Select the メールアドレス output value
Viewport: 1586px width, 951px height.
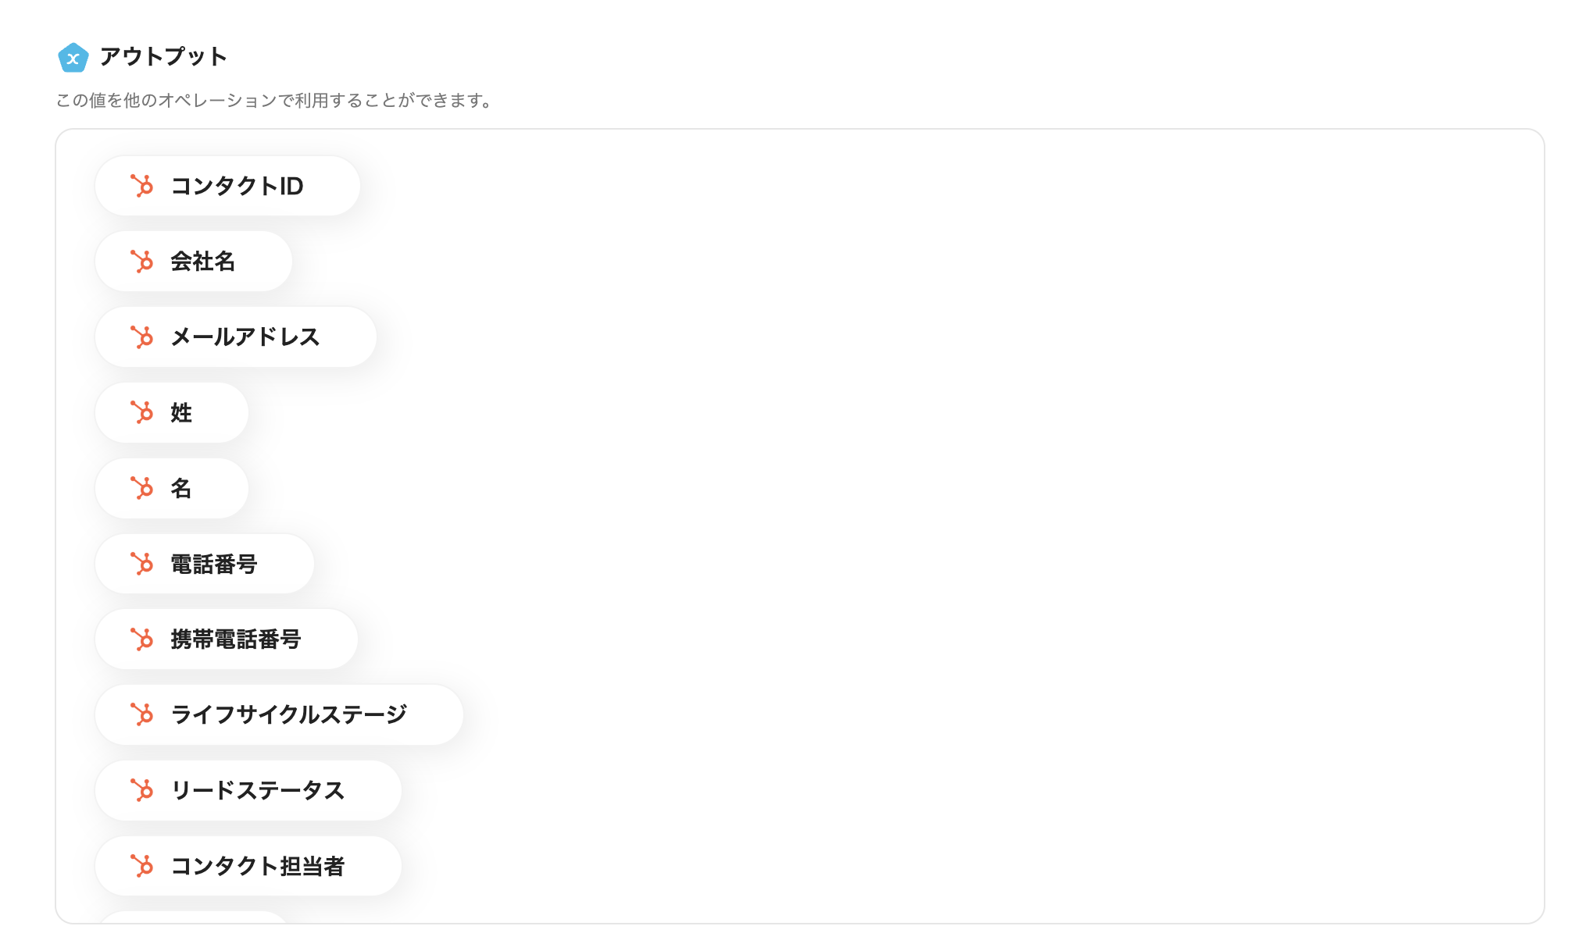click(x=234, y=337)
